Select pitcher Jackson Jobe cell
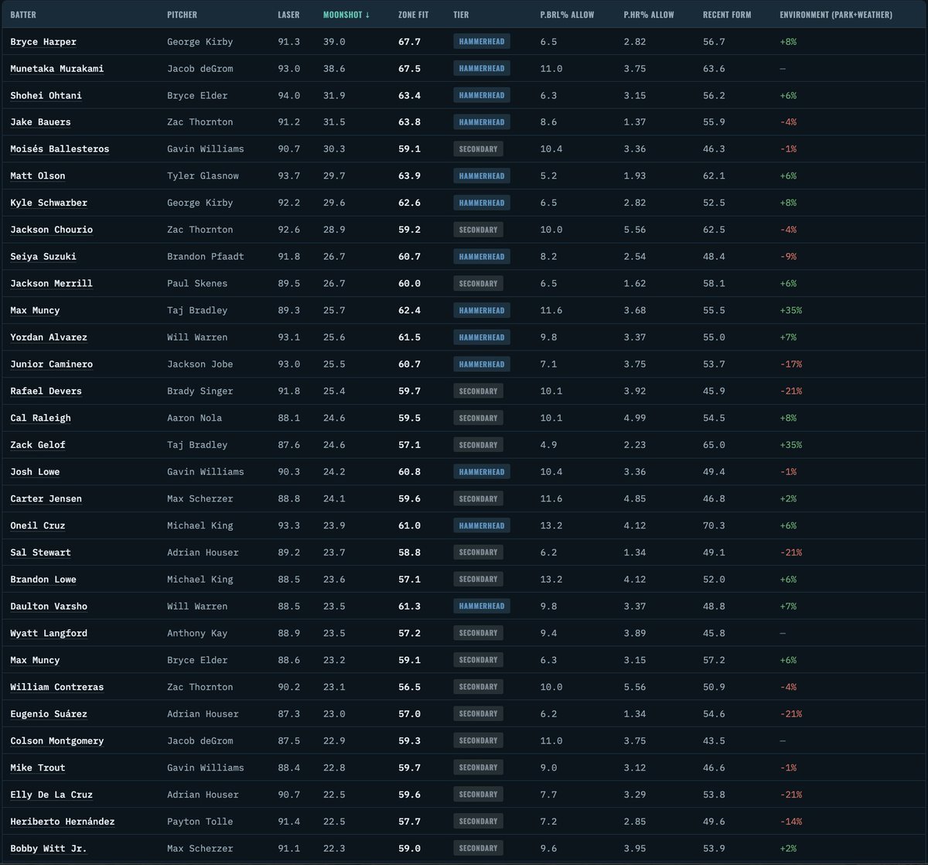The width and height of the screenshot is (928, 865). (200, 364)
